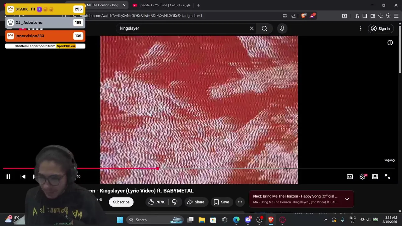Open the Leo AI sparkle icon
402x226 pixels.
tap(380, 16)
